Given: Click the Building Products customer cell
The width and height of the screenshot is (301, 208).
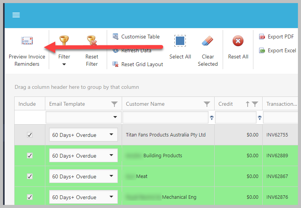Looking at the screenshot, I should point(168,155).
